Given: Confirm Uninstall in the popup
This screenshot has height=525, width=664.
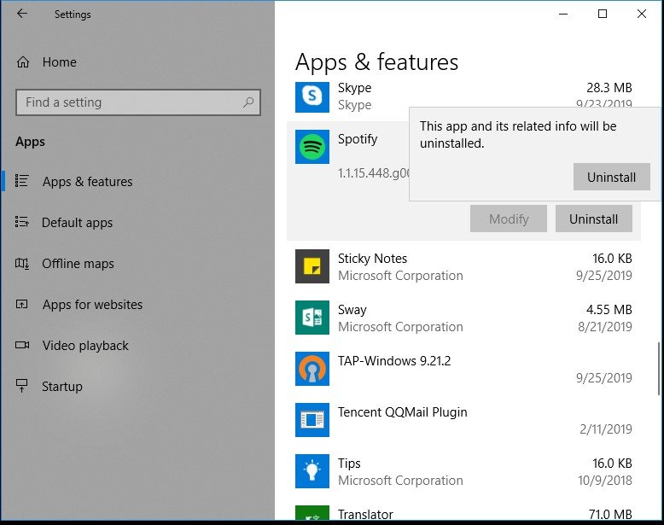Looking at the screenshot, I should coord(611,177).
